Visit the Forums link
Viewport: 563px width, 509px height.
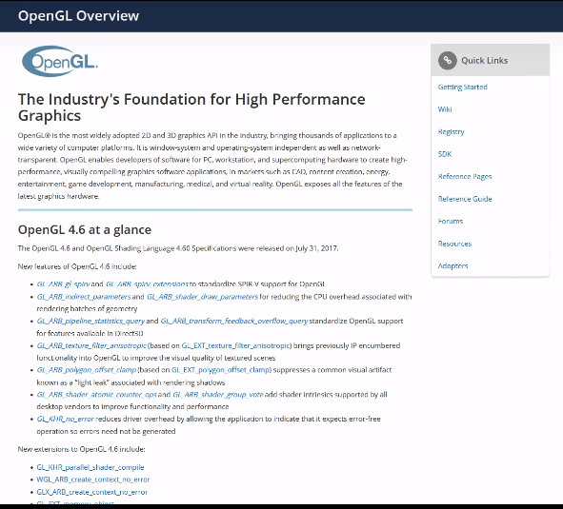(451, 222)
